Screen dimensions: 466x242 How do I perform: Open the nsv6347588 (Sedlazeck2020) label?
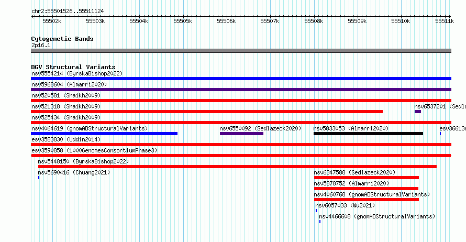click(354, 172)
